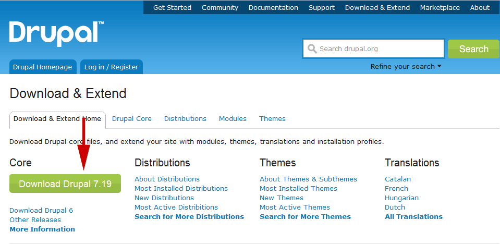This screenshot has height=244, width=500.
Task: Click the Translations section heading
Action: click(x=412, y=163)
